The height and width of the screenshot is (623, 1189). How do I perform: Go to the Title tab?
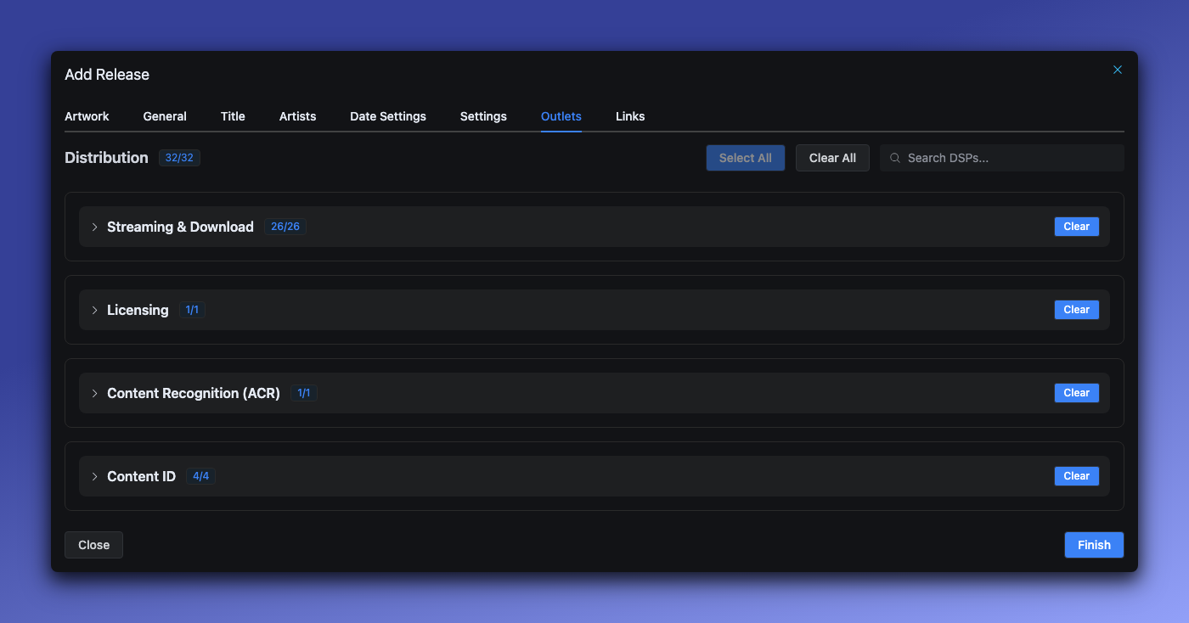click(233, 116)
